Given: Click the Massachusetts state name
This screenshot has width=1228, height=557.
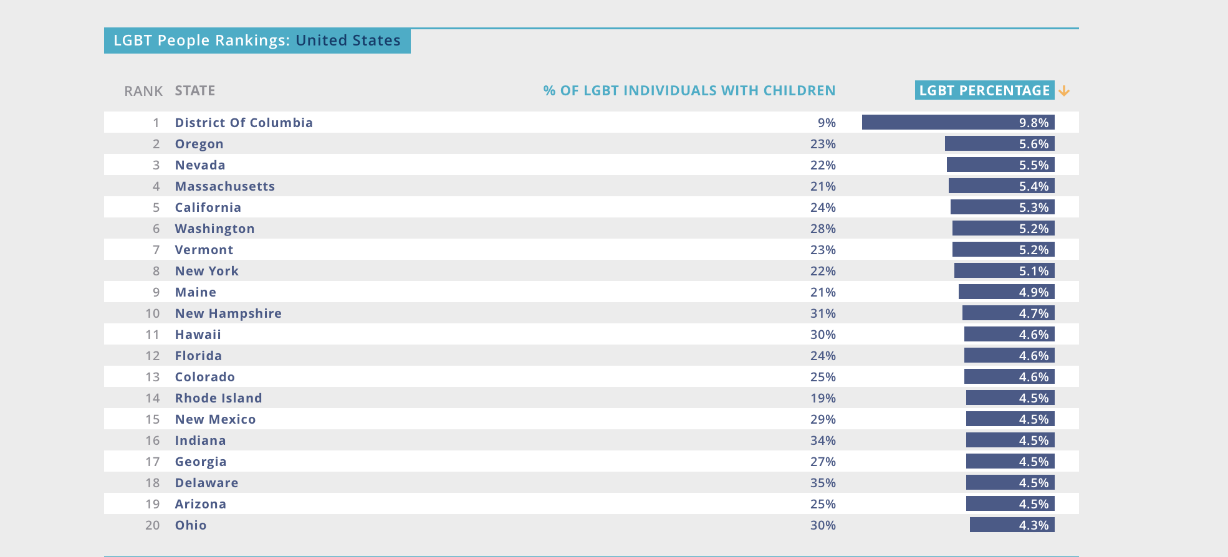Looking at the screenshot, I should pyautogui.click(x=224, y=186).
